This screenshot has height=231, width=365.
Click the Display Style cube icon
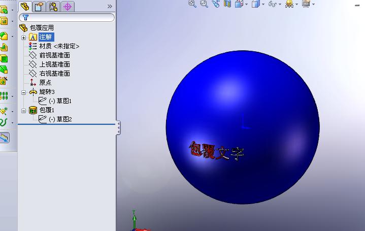(255, 4)
